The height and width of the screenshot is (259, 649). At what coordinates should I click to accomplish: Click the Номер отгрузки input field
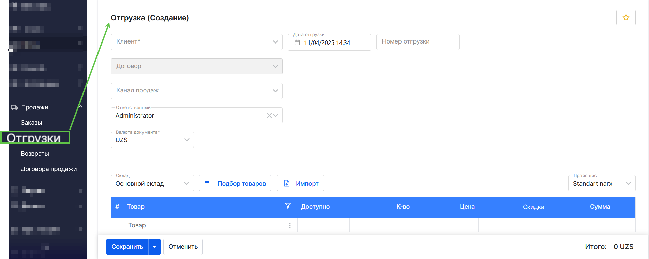(418, 42)
